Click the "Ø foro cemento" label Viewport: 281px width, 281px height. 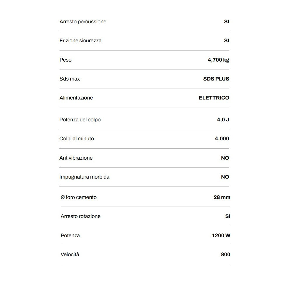78,197
